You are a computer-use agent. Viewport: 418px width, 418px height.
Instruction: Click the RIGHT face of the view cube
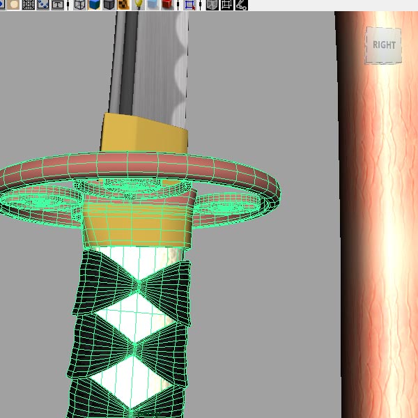383,45
